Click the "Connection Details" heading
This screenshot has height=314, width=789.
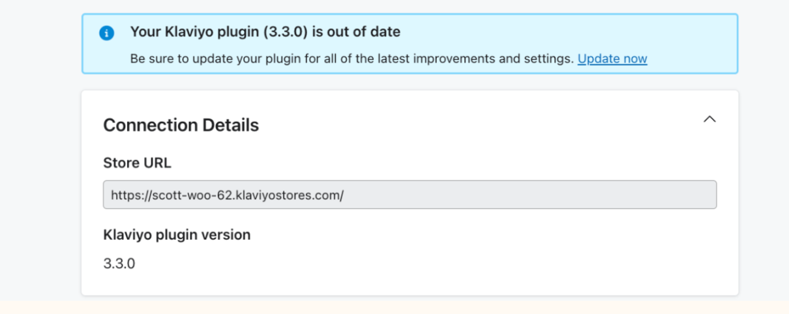click(181, 125)
